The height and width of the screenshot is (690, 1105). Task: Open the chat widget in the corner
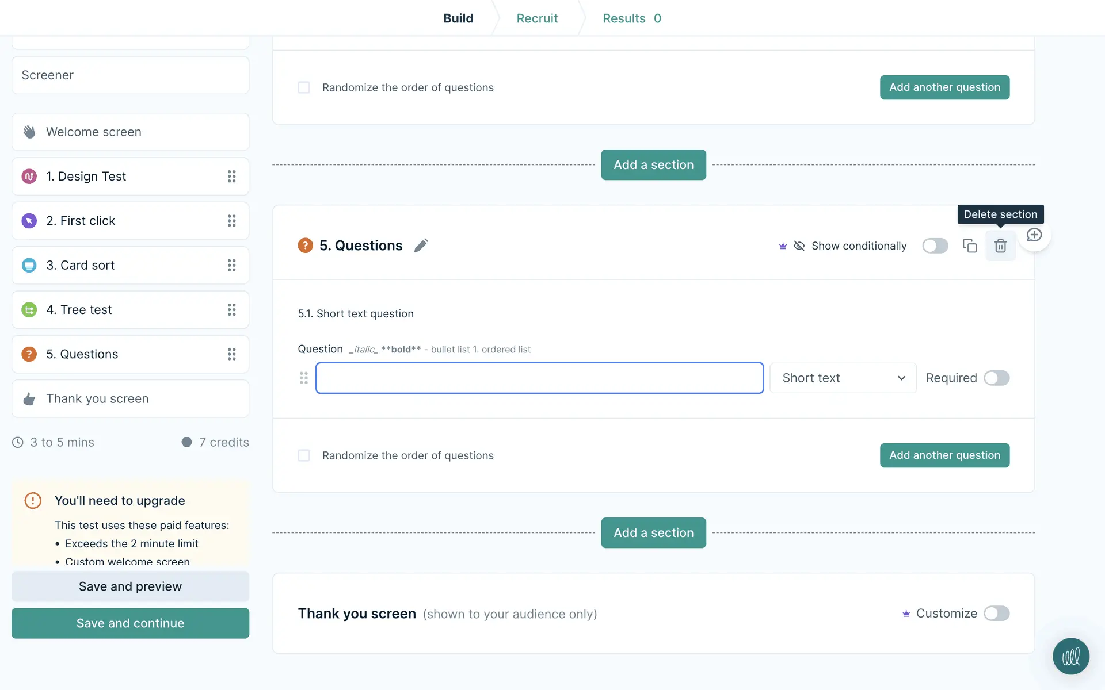coord(1070,656)
